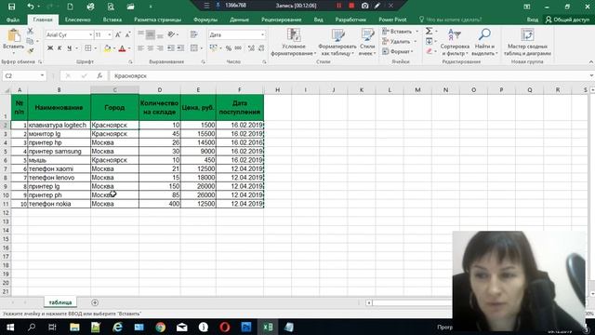Open number format dropdown showing Дата

262,35
